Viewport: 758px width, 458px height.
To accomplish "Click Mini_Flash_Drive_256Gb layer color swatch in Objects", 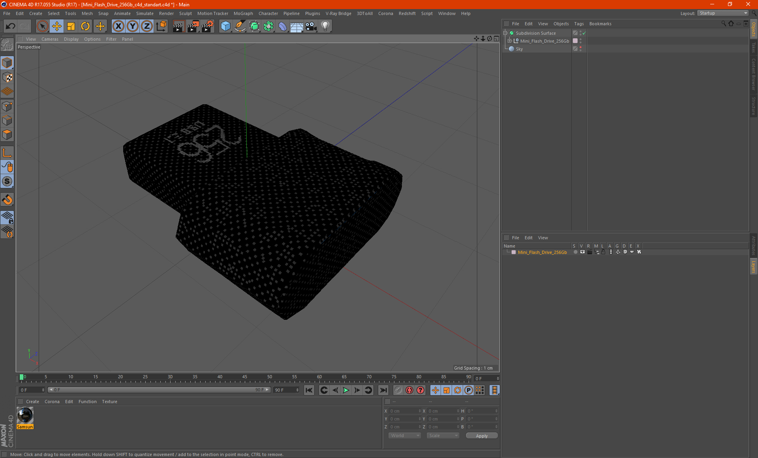I will click(575, 41).
